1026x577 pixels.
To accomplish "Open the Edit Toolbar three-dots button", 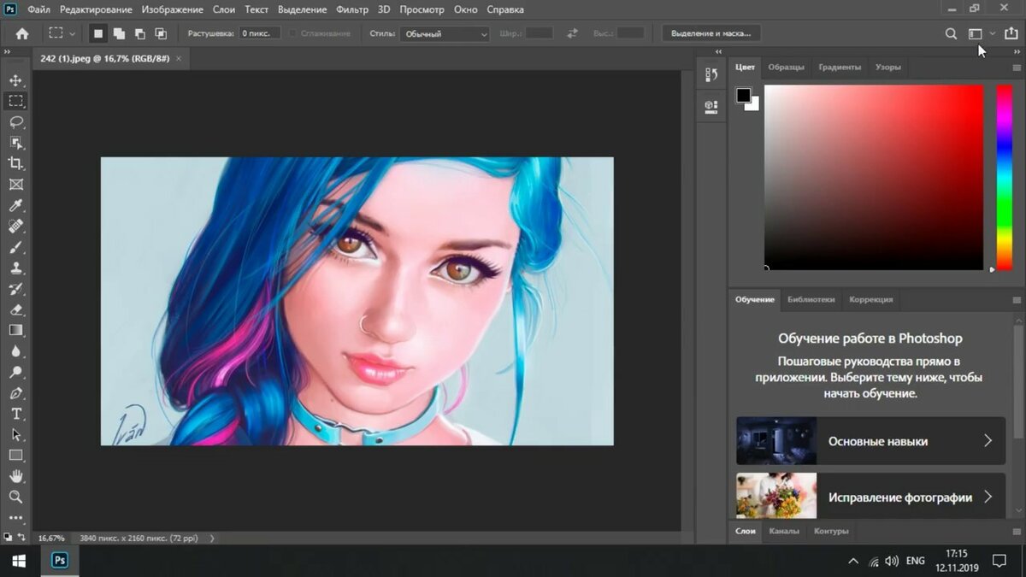I will tap(16, 518).
